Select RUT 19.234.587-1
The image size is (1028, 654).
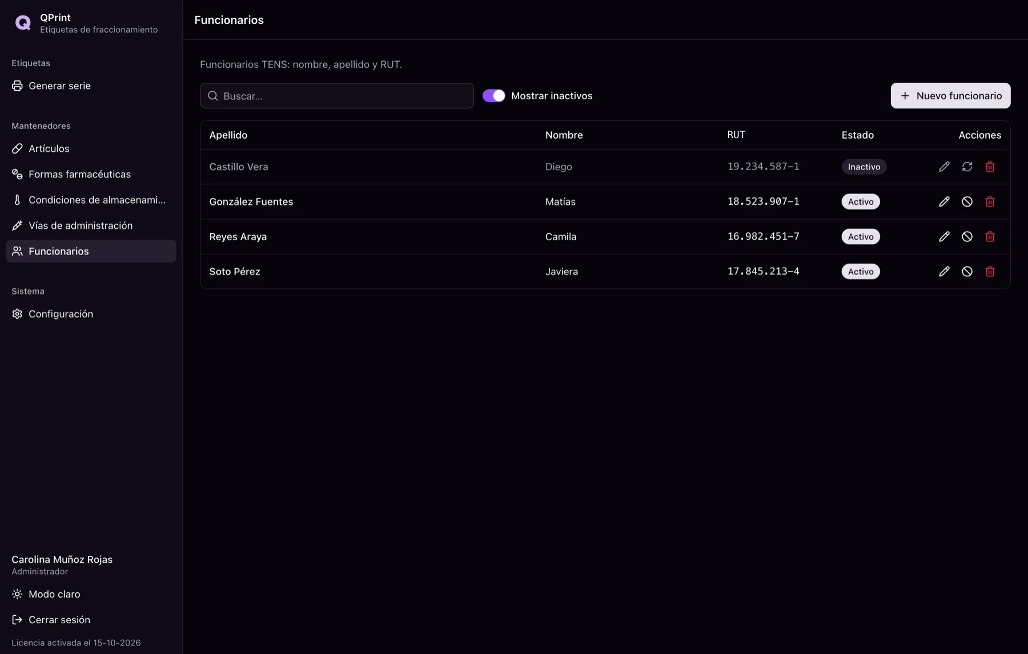763,167
